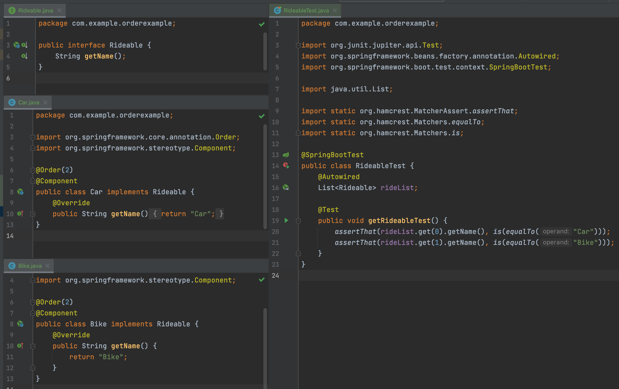619x389 pixels.
Task: Expand the folded getName method in Car.java
Action: point(33,214)
